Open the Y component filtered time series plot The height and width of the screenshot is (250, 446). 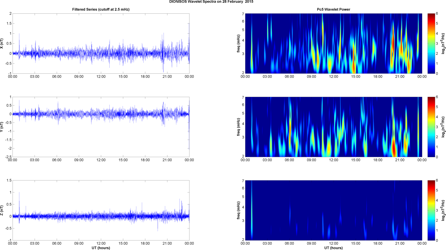point(101,127)
